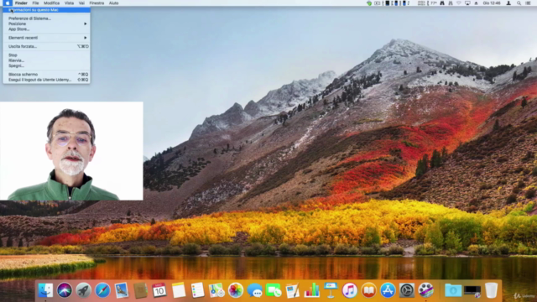Open Numbers bar chart icon

(311, 290)
